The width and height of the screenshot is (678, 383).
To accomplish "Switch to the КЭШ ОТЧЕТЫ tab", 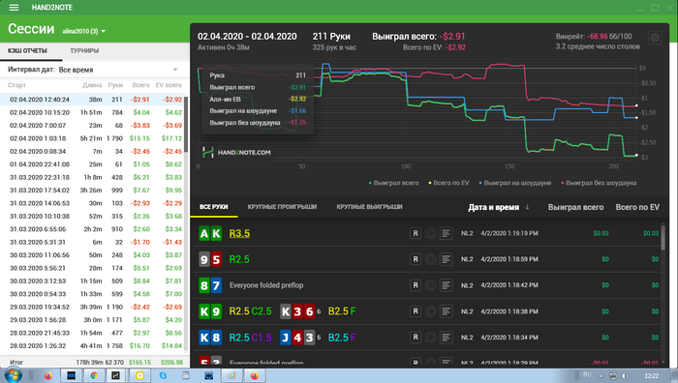I will click(x=27, y=51).
